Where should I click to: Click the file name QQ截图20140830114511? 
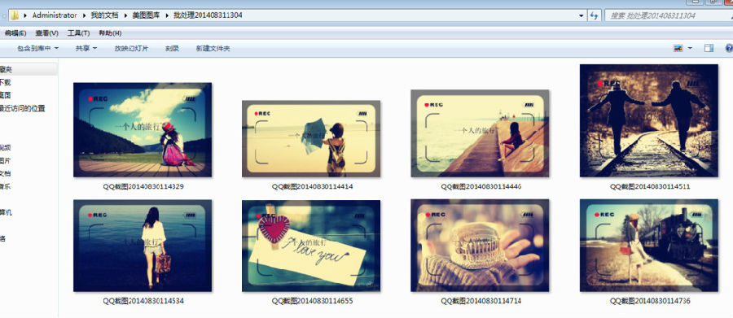(650, 186)
